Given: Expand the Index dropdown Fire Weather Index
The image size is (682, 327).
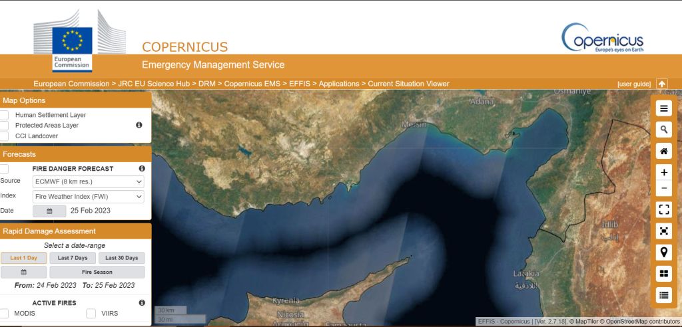Looking at the screenshot, I should [x=89, y=196].
